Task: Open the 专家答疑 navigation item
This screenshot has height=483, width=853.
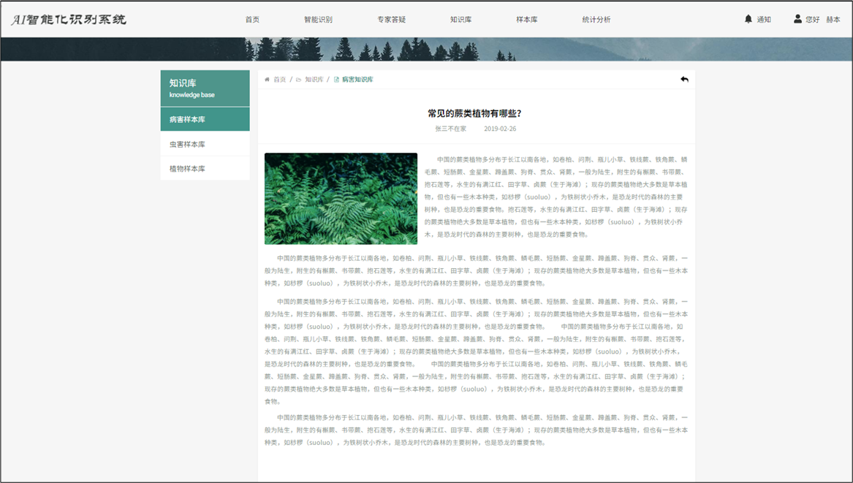Action: coord(391,20)
